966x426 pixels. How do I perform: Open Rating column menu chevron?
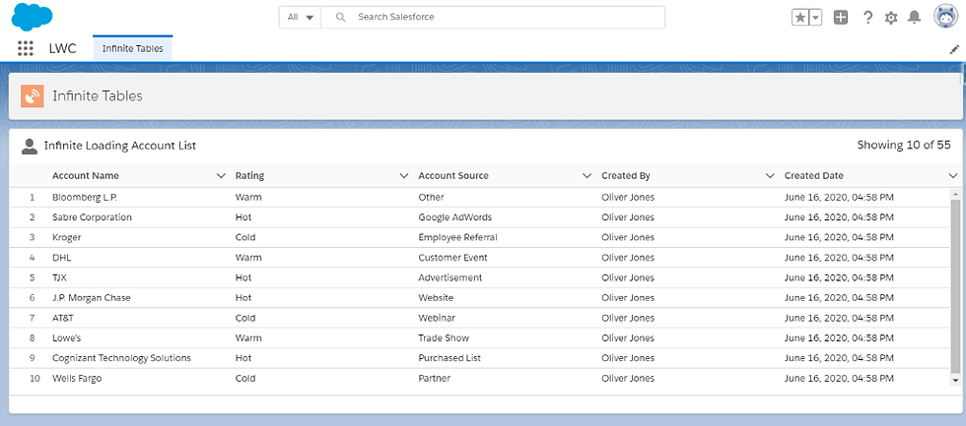pos(404,176)
